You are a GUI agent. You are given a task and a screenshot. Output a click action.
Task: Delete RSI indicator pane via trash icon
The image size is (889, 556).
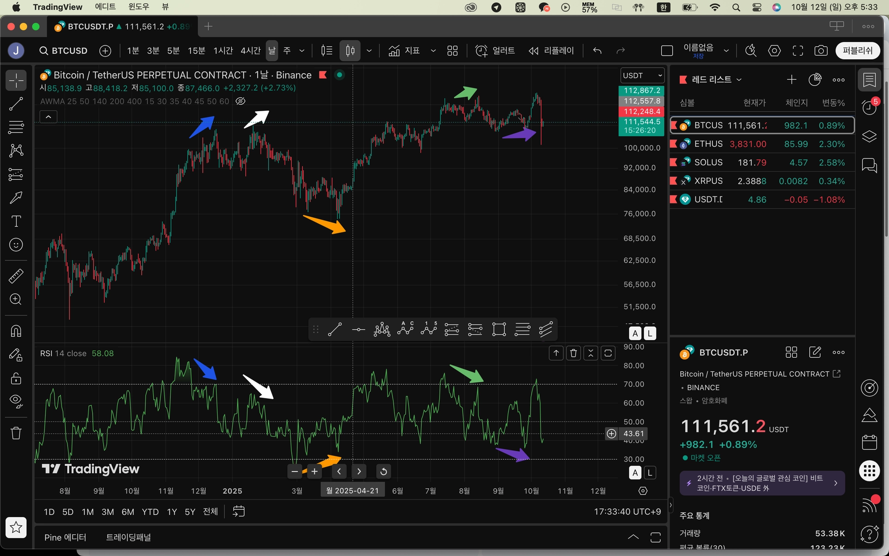(x=573, y=353)
